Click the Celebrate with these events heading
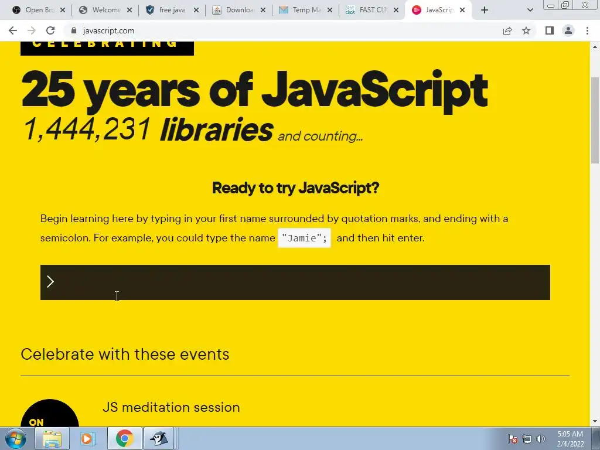The image size is (600, 450). 125,354
